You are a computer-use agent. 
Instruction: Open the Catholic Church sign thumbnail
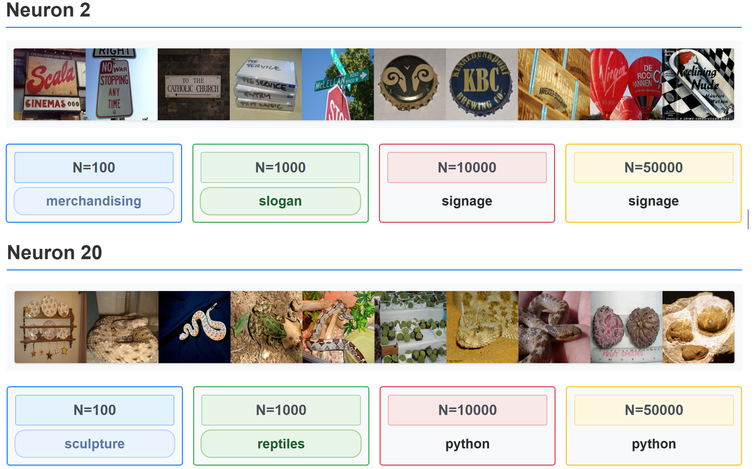[193, 84]
